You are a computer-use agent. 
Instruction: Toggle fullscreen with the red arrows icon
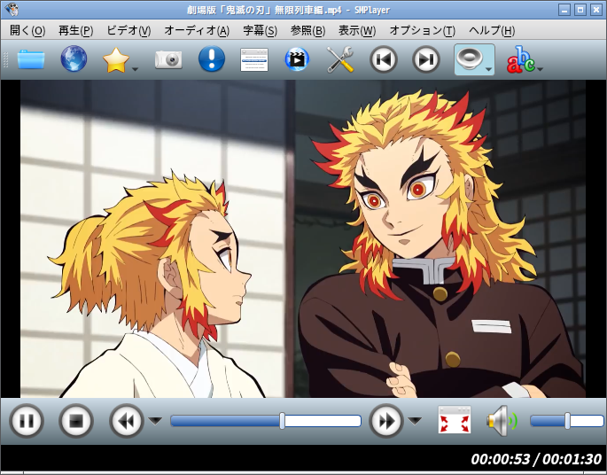[x=455, y=420]
